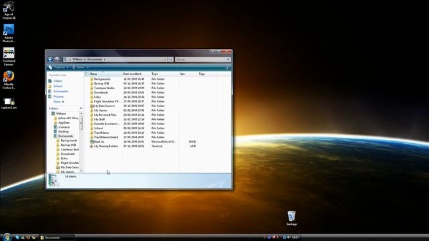The height and width of the screenshot is (241, 429).
Task: Expand More favorite links
Action: point(58,102)
